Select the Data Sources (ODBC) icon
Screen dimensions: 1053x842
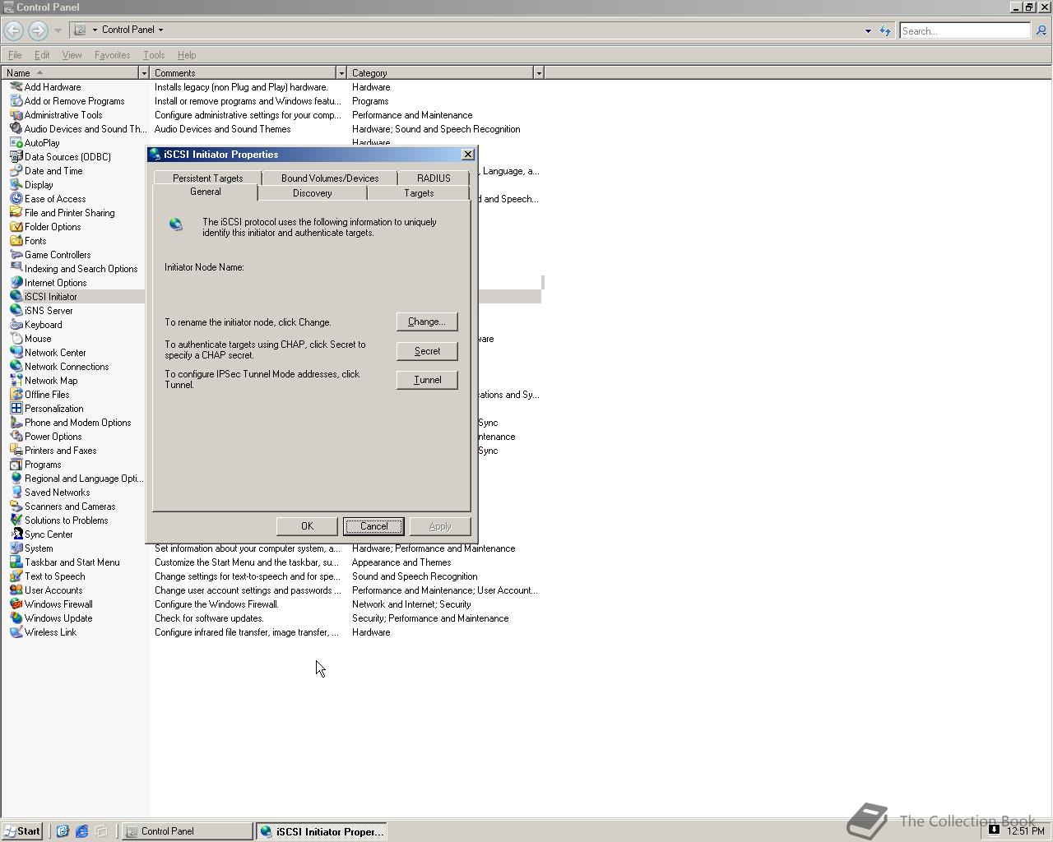click(16, 157)
